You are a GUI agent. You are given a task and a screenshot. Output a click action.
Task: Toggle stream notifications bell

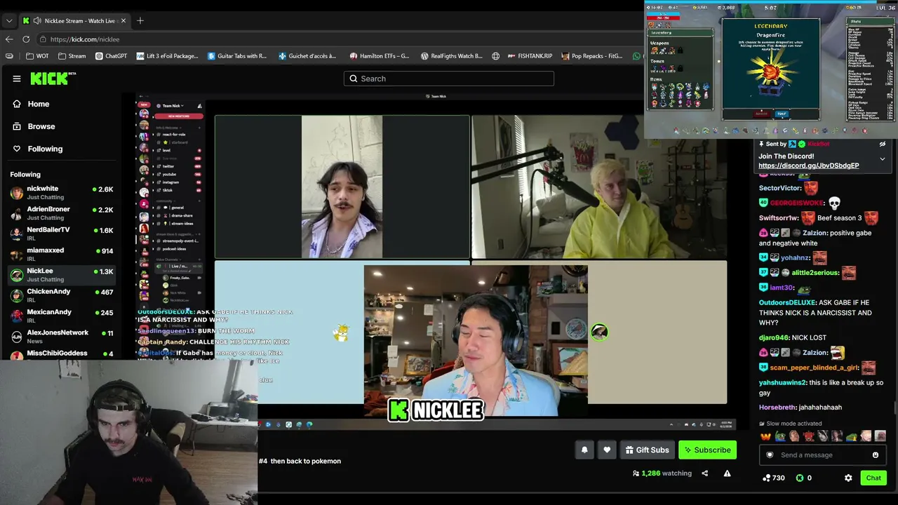[584, 450]
